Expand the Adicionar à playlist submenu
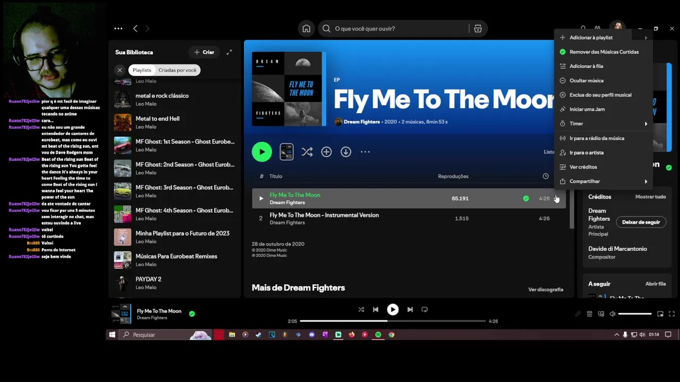 point(603,38)
